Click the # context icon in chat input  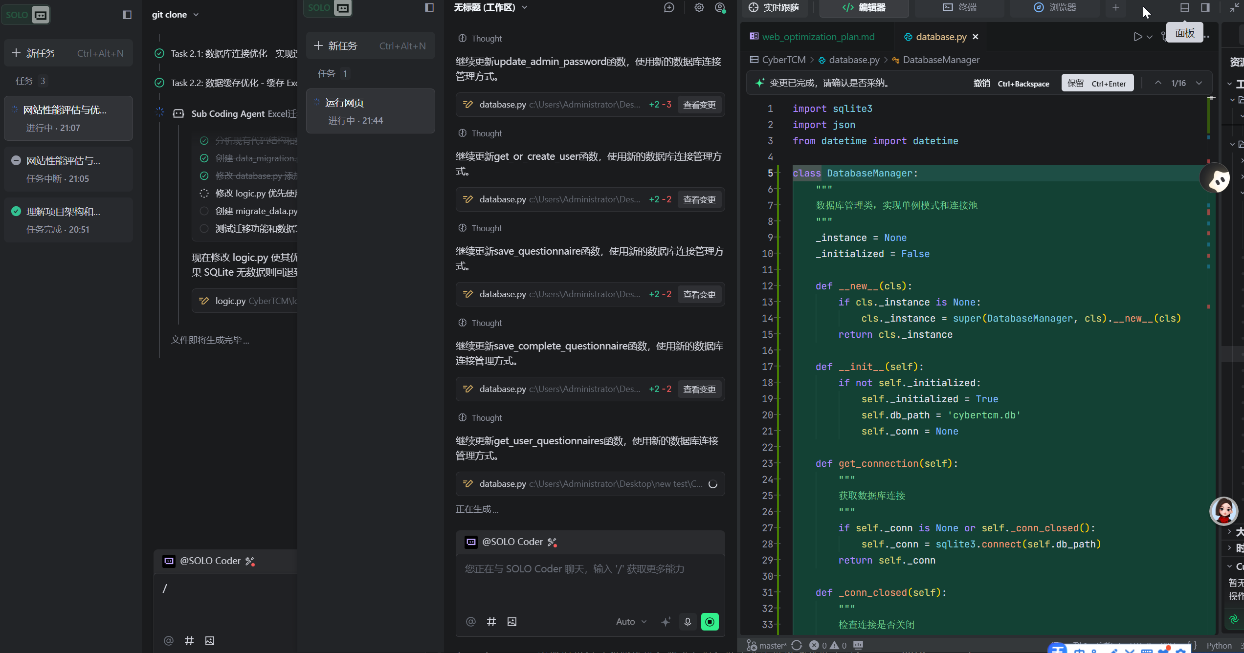point(491,622)
